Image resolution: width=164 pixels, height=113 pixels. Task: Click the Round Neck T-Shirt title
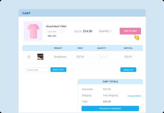coord(56,26)
